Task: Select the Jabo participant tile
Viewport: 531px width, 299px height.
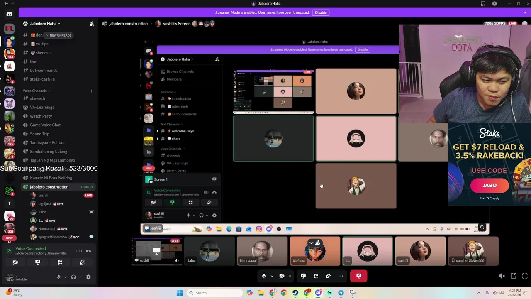Action: [209, 251]
